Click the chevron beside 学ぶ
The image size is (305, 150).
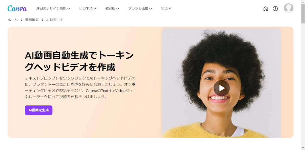point(170,9)
